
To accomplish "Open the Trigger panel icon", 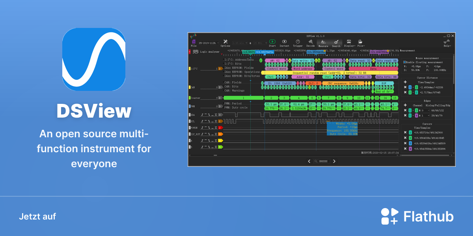I will click(298, 41).
